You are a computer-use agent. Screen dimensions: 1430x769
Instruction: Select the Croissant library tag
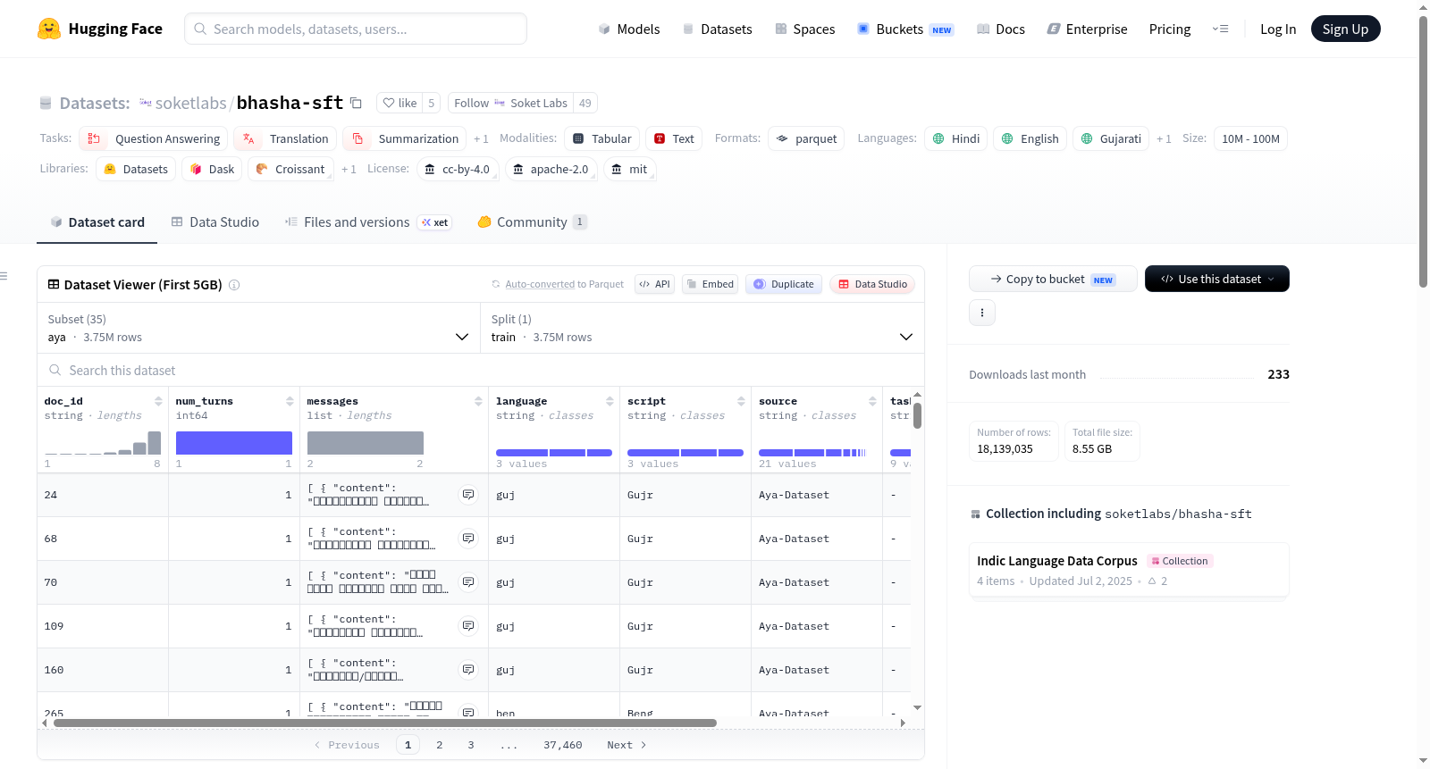point(290,169)
